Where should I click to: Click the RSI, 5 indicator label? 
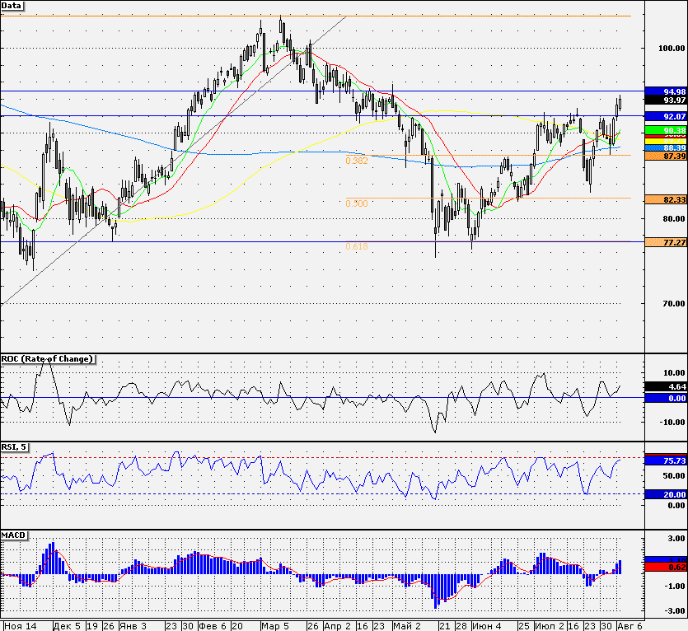[15, 447]
